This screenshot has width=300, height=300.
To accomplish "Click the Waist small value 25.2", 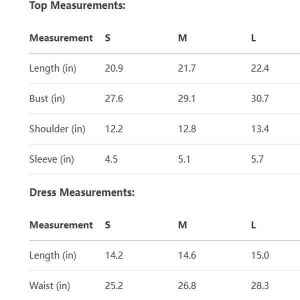I will tap(113, 286).
